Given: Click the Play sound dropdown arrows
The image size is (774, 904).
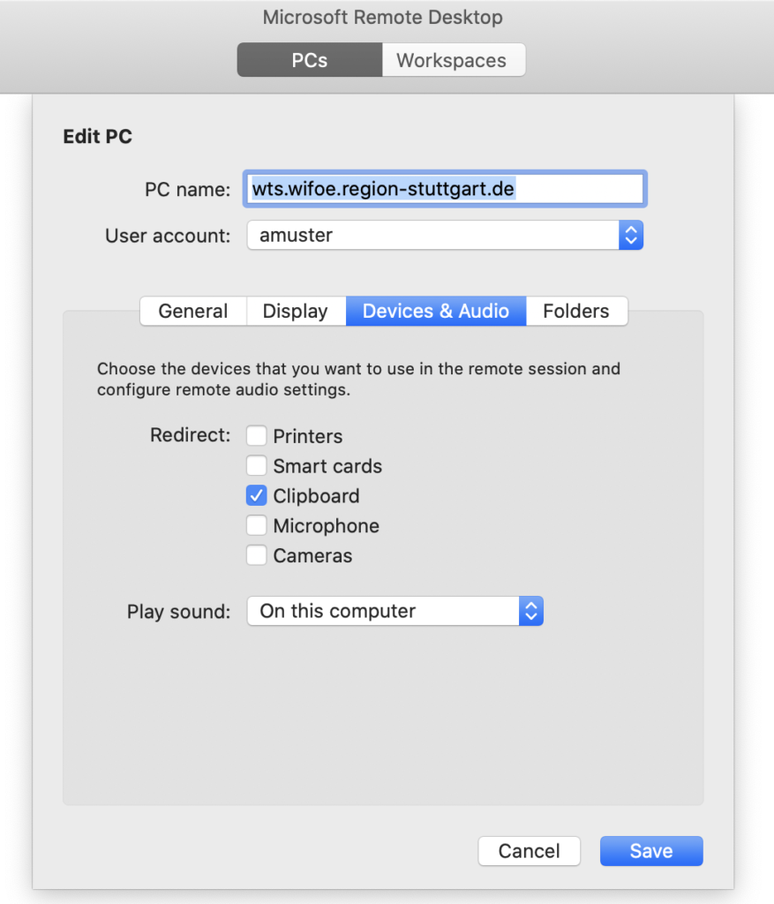Looking at the screenshot, I should pyautogui.click(x=530, y=611).
